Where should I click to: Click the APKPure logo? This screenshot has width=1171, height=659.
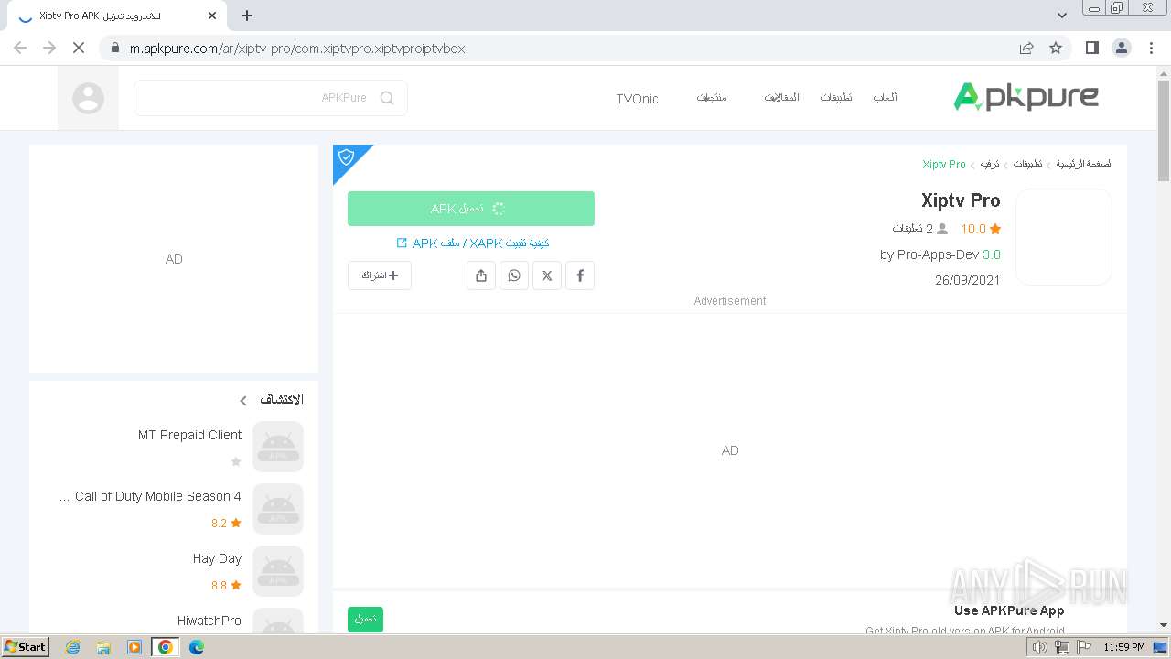point(1026,97)
